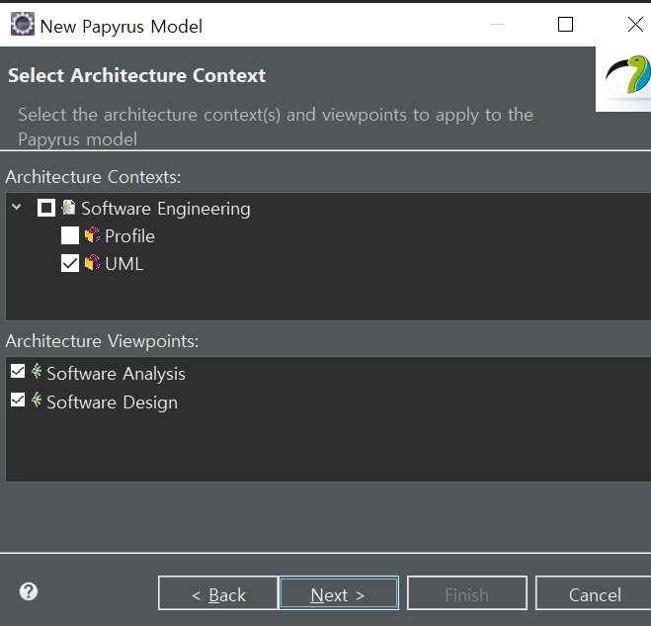Click the Profile package icon
The height and width of the screenshot is (626, 651).
pos(92,235)
